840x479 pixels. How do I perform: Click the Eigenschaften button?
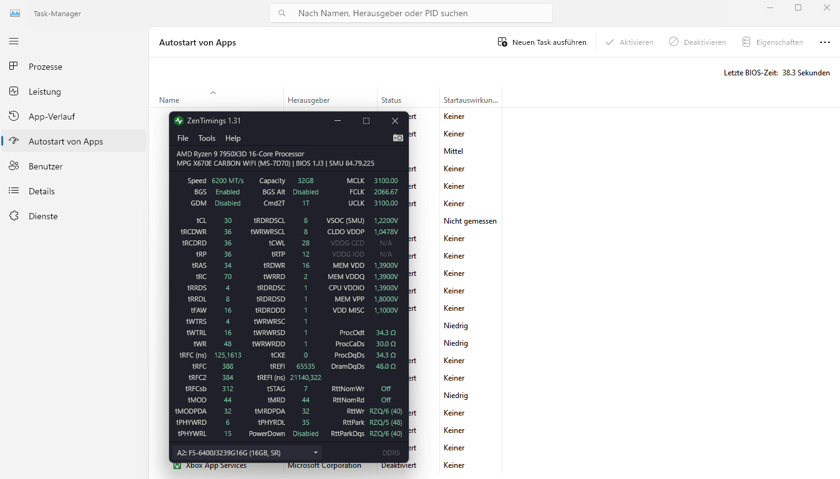pyautogui.click(x=772, y=42)
